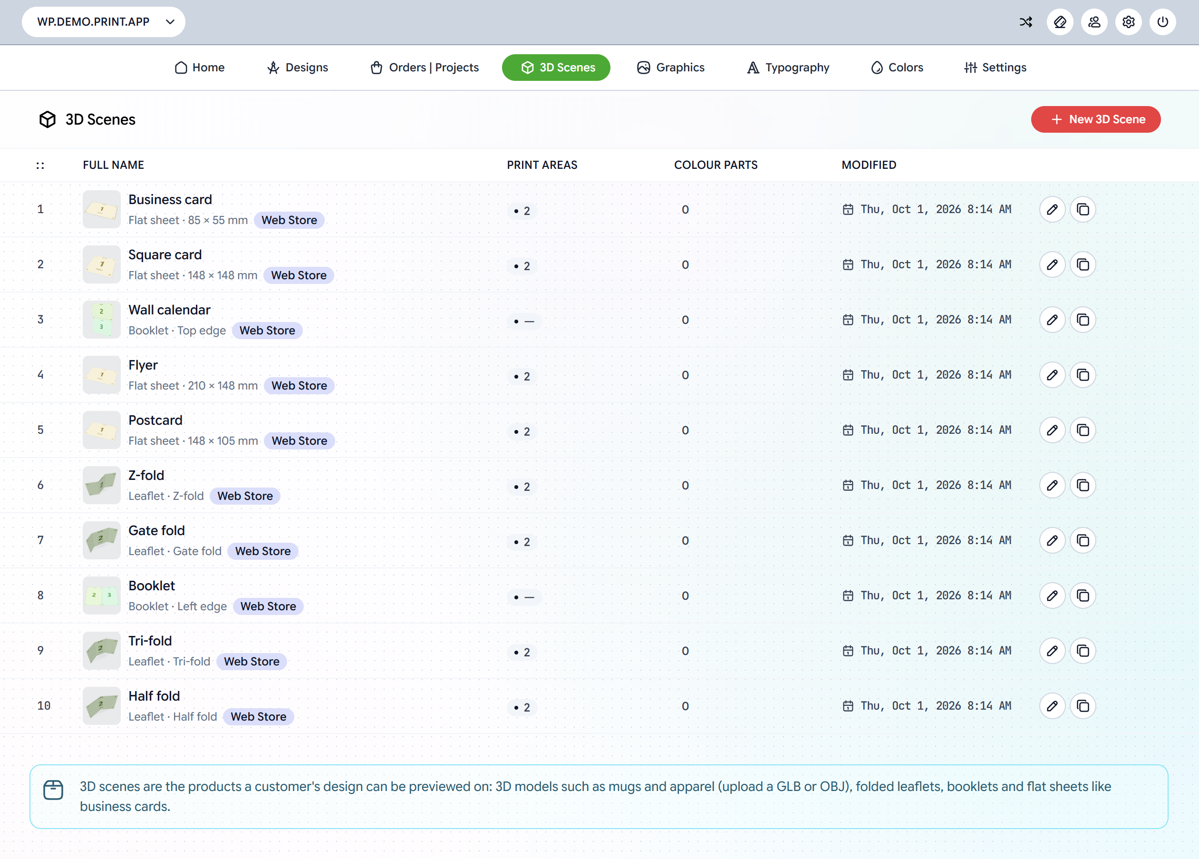The height and width of the screenshot is (859, 1199).
Task: Duplicate the Postcard scene
Action: tap(1083, 430)
